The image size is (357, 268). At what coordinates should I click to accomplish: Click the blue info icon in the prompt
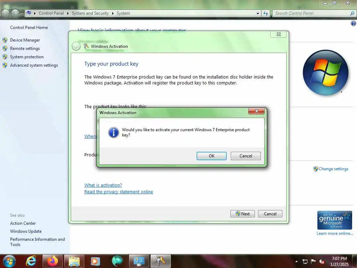coord(113,132)
